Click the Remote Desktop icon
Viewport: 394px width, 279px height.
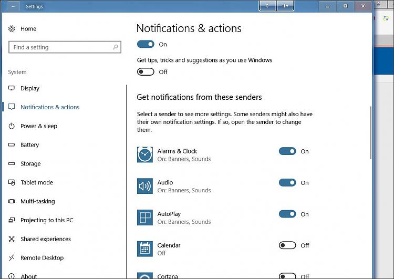(12, 257)
